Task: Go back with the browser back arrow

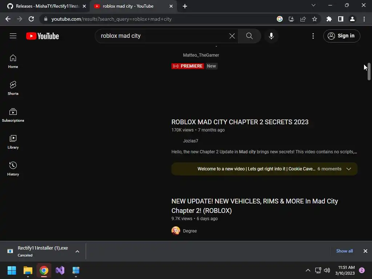Action: coord(8,19)
